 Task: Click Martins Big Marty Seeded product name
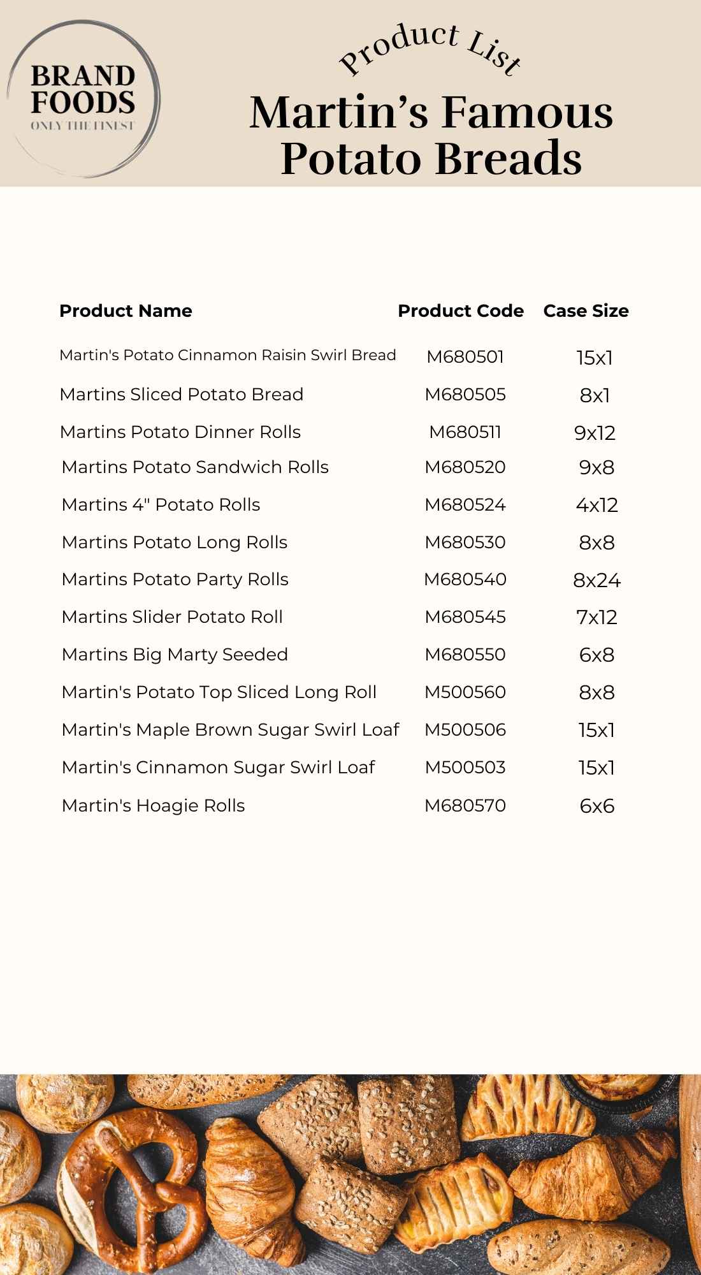click(175, 655)
